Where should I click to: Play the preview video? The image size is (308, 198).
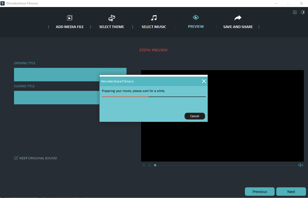(x=144, y=165)
